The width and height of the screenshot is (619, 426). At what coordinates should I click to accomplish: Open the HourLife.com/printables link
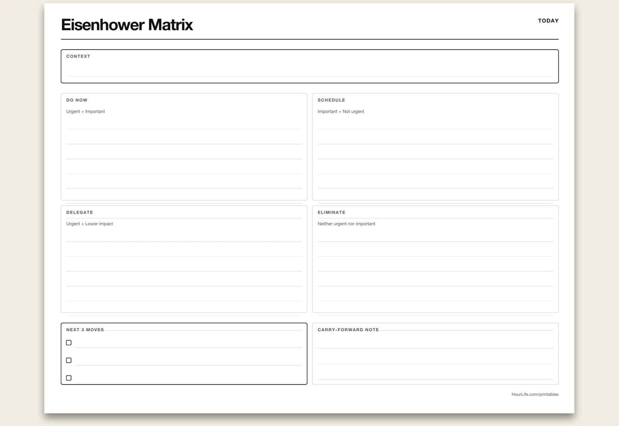(x=535, y=394)
